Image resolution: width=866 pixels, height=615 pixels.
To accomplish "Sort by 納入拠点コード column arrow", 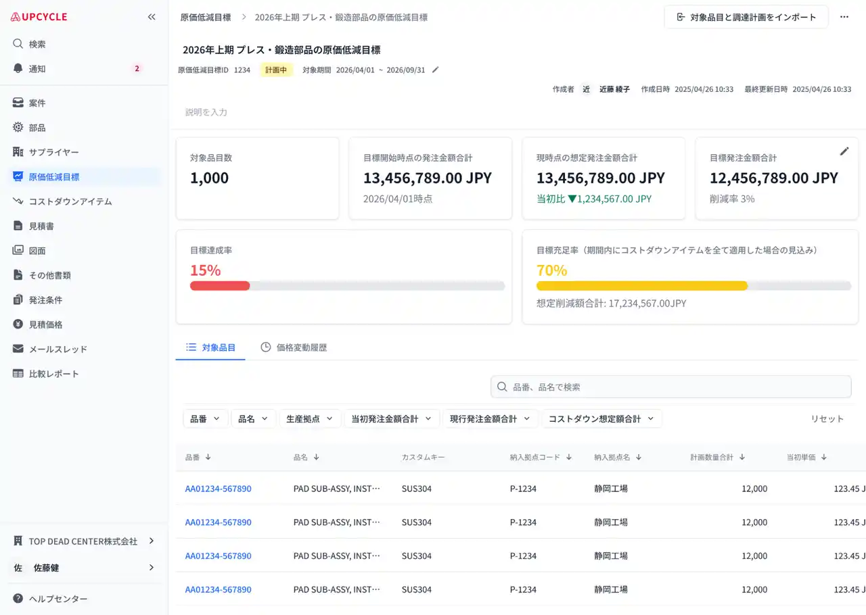I will [x=569, y=457].
